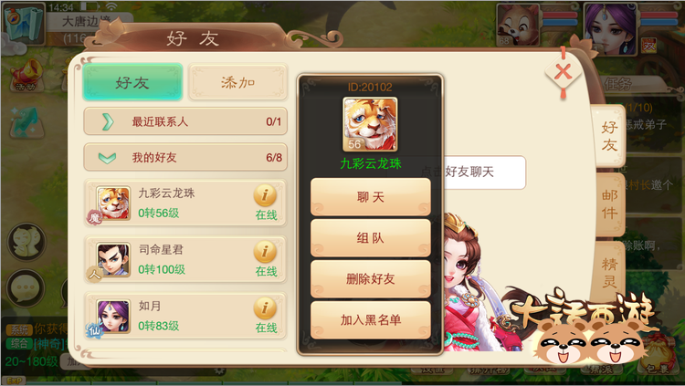Click tiger avatar in ID:20102 card
Viewport: 685px width, 386px height.
(x=370, y=124)
